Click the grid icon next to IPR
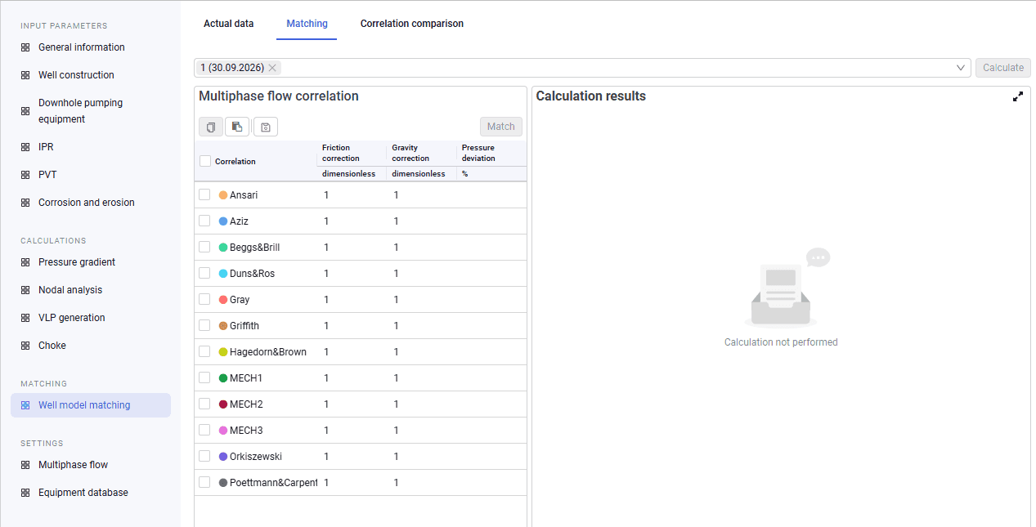This screenshot has width=1036, height=527. pyautogui.click(x=25, y=147)
